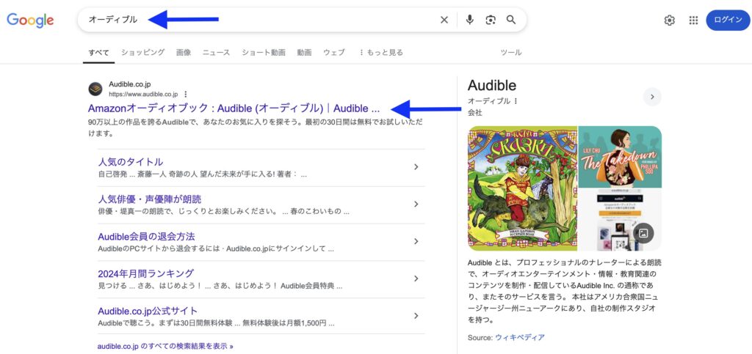Open ウィキペディア source link
The width and height of the screenshot is (752, 354).
pyautogui.click(x=520, y=337)
